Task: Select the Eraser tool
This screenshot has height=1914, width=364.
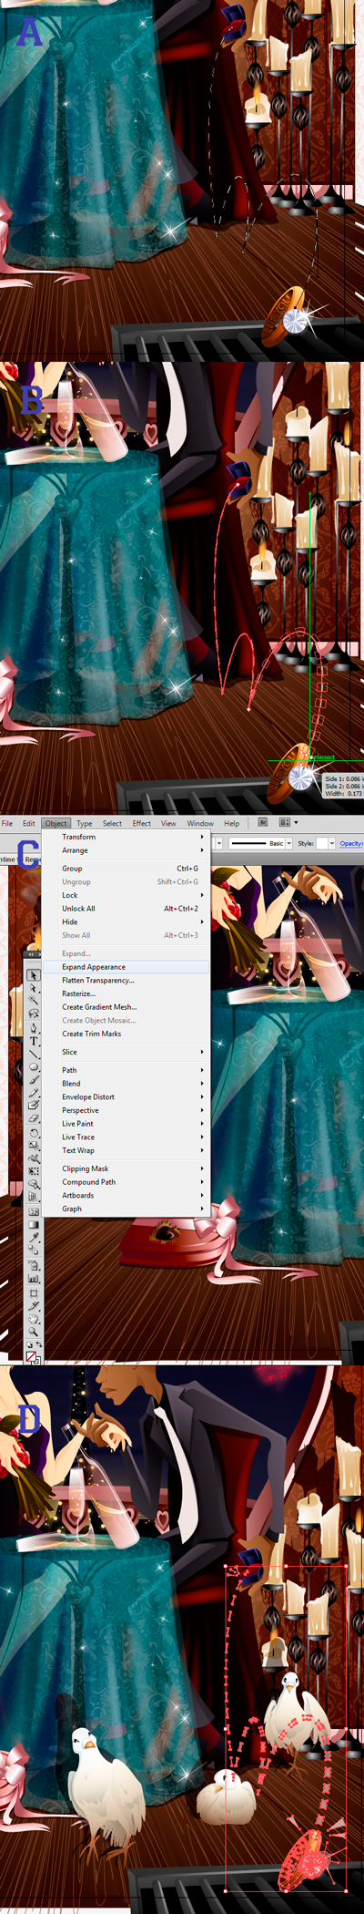Action: pyautogui.click(x=34, y=1118)
